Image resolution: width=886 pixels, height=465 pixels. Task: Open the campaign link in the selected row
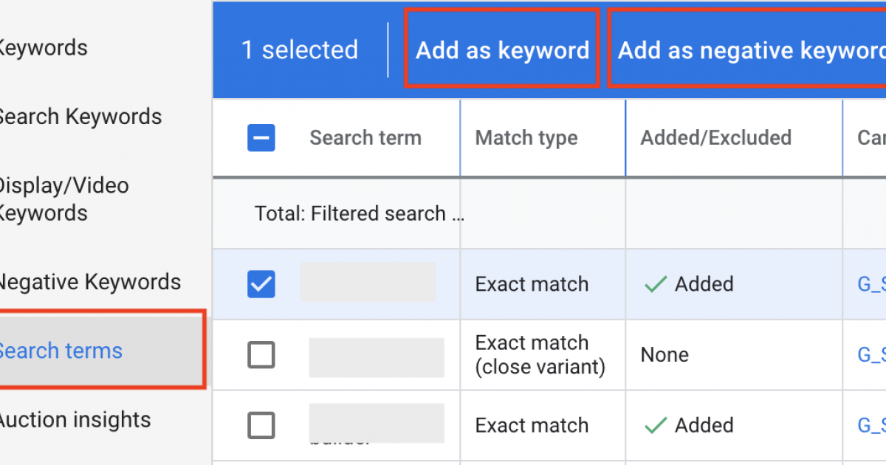tap(871, 285)
